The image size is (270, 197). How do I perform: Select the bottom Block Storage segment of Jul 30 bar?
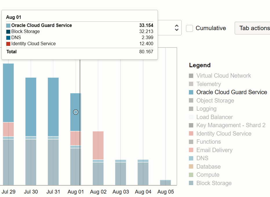click(31, 163)
